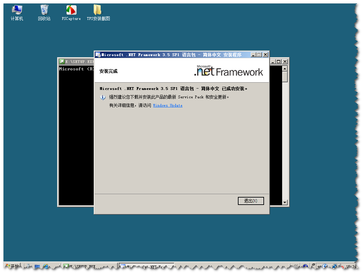Screen dimensions: 364x275
Task: Launch Internet Explorer from quick launch
Action: [46, 266]
